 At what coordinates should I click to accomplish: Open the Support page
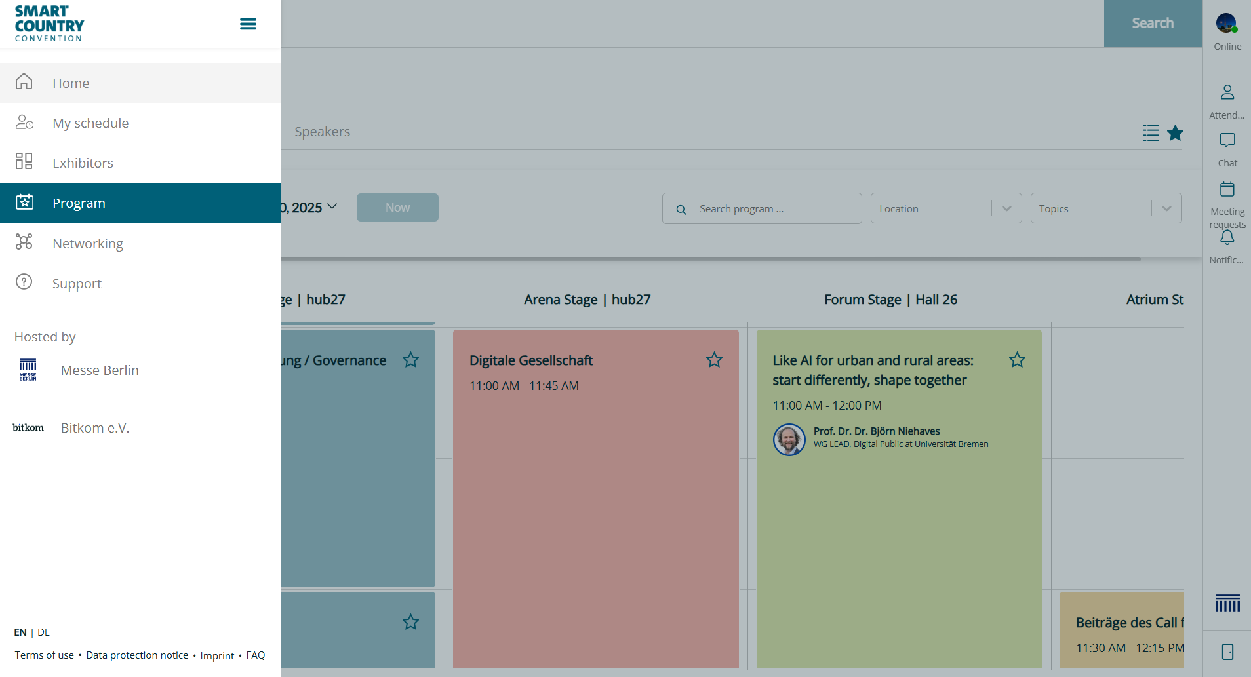pos(140,284)
